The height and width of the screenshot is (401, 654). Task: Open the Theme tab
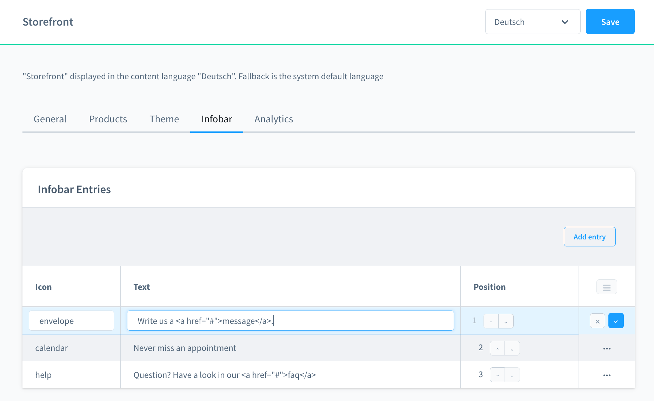[164, 119]
